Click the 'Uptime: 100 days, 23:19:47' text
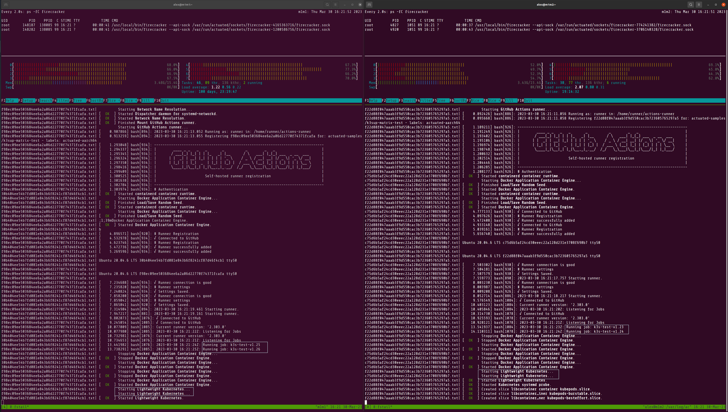The height and width of the screenshot is (412, 728). 209,92
